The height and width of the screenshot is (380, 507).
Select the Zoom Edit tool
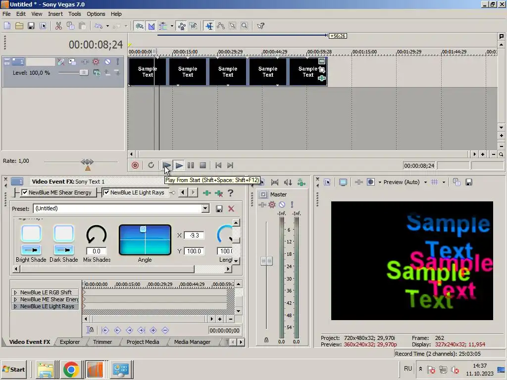[245, 26]
